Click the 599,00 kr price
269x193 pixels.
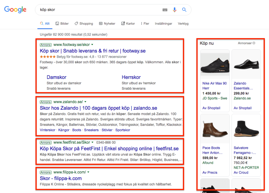210,158
